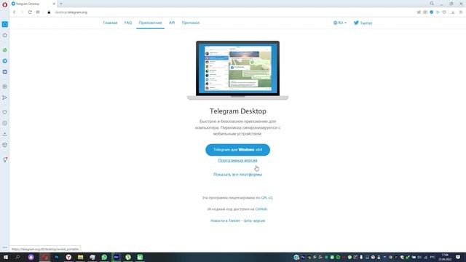Click the snapshot camera icon in the toolbar
This screenshot has width=466, height=262.
coord(425,12)
